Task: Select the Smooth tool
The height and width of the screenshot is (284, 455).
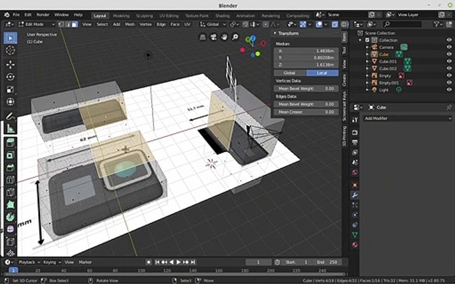Action: pyautogui.click(x=10, y=229)
